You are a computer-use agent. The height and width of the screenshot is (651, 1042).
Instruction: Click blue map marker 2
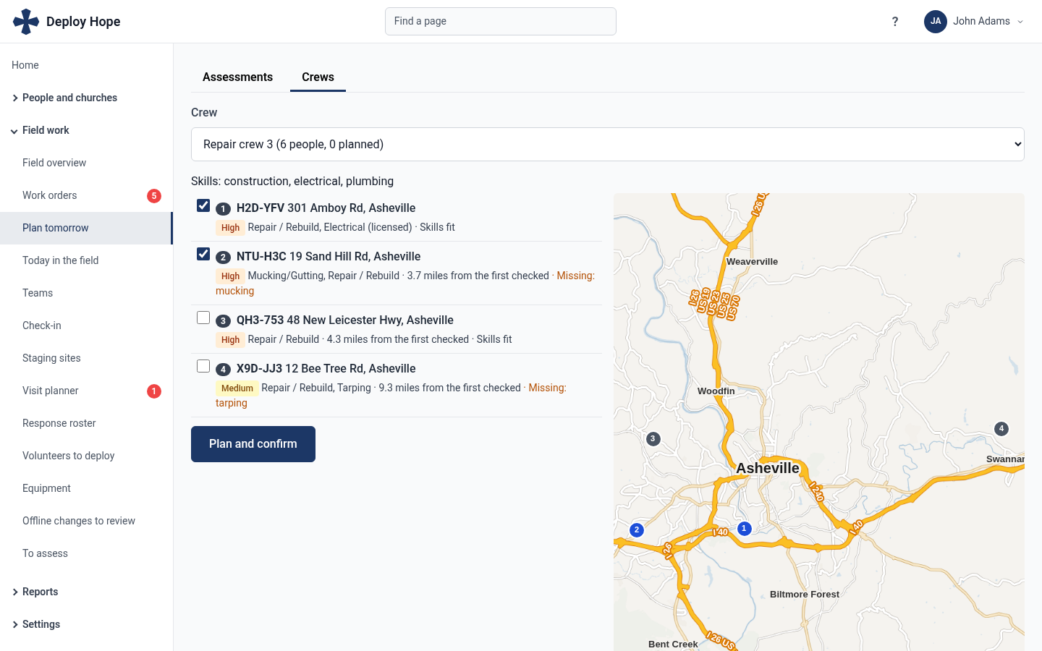[x=637, y=530]
